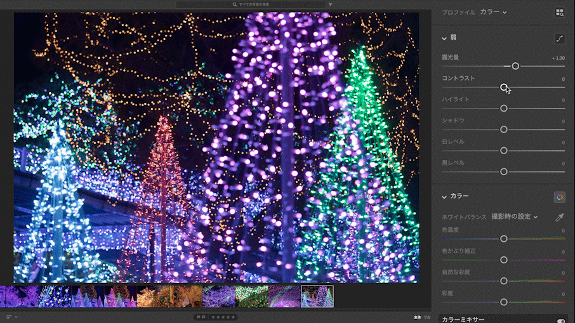Image resolution: width=575 pixels, height=323 pixels.
Task: Click the 黒レベル slider handle
Action: pos(504,171)
